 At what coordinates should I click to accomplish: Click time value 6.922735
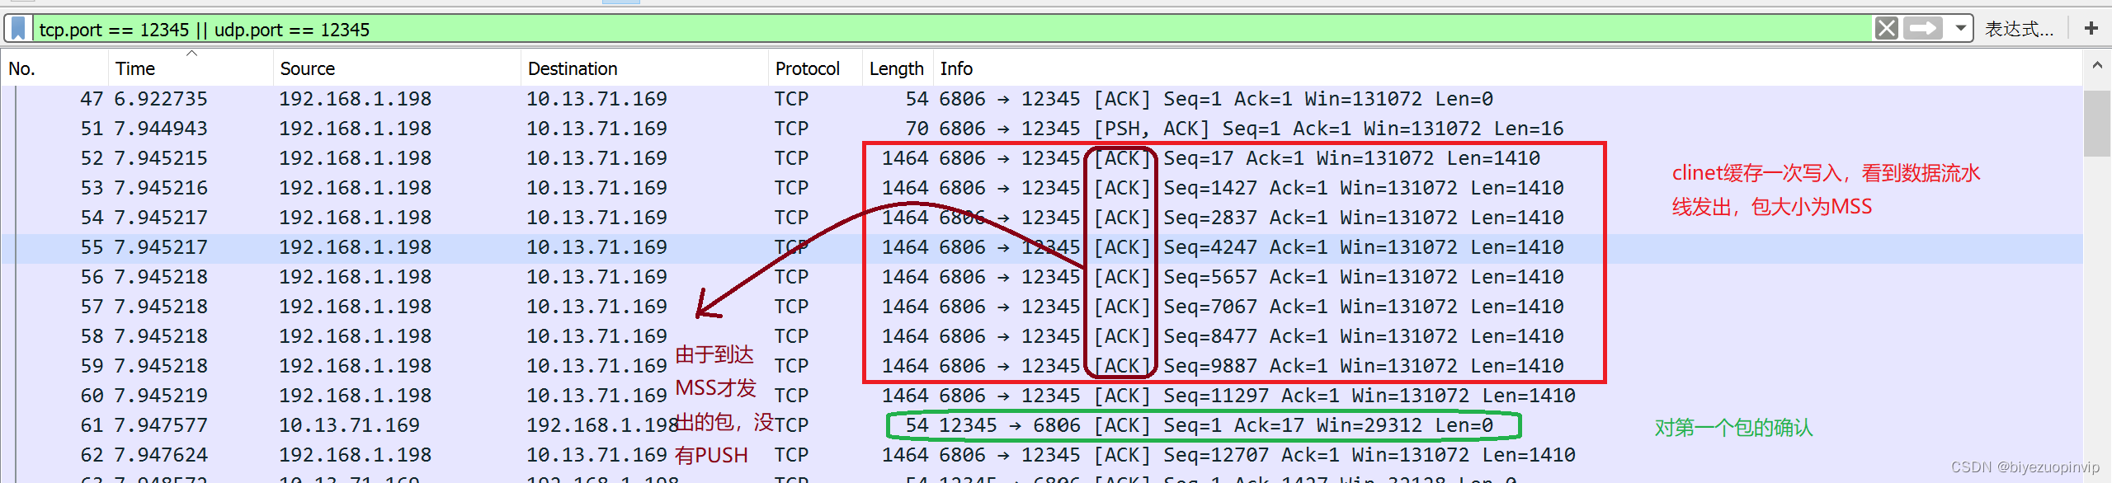tap(161, 99)
